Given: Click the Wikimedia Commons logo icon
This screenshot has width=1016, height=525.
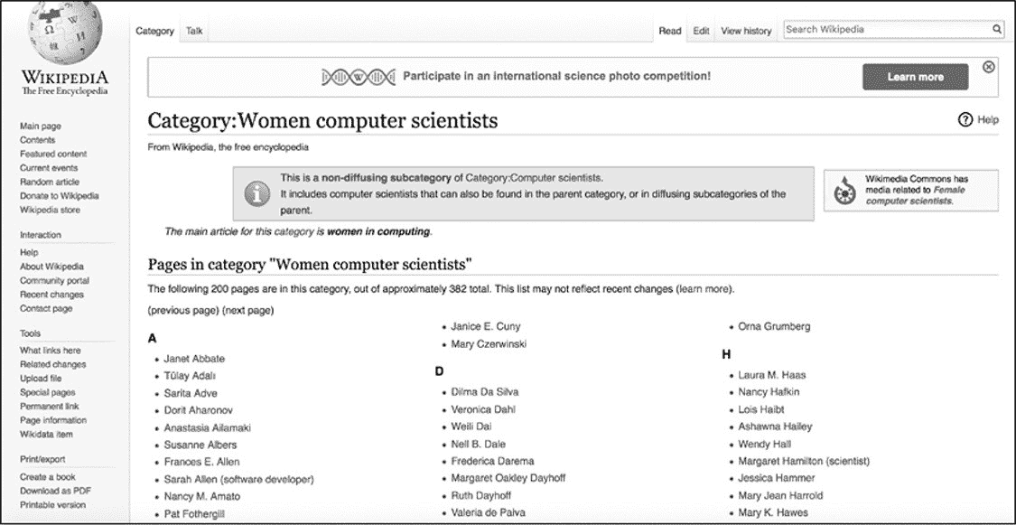Looking at the screenshot, I should pos(844,191).
